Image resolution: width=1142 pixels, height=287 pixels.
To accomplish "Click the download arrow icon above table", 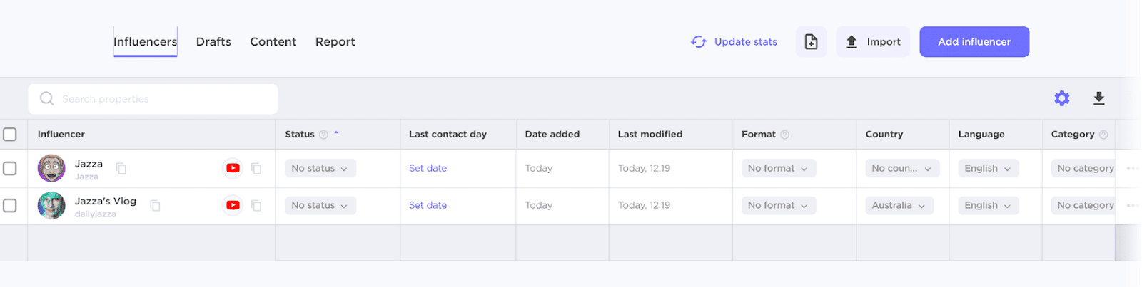I will 1098,98.
